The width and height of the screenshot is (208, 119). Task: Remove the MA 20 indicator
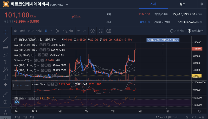pyautogui.click(x=48, y=50)
